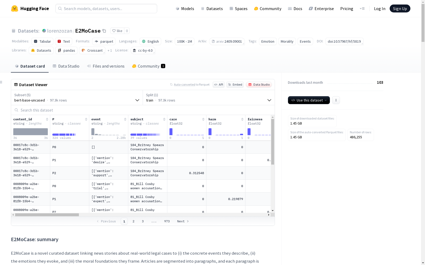
Task: Click the left sidebar table-of-contents toggle icon
Action: coord(1,82)
